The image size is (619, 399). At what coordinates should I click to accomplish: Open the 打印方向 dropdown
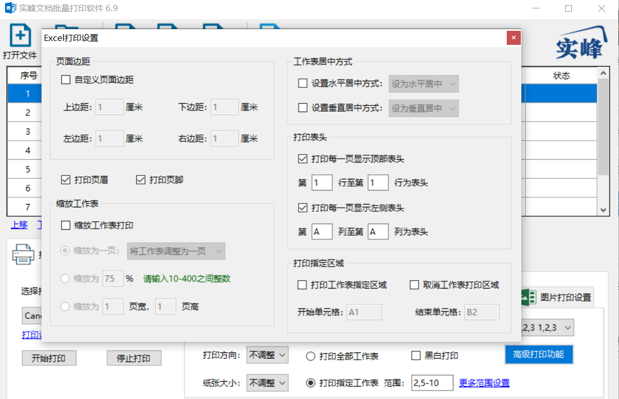(267, 355)
